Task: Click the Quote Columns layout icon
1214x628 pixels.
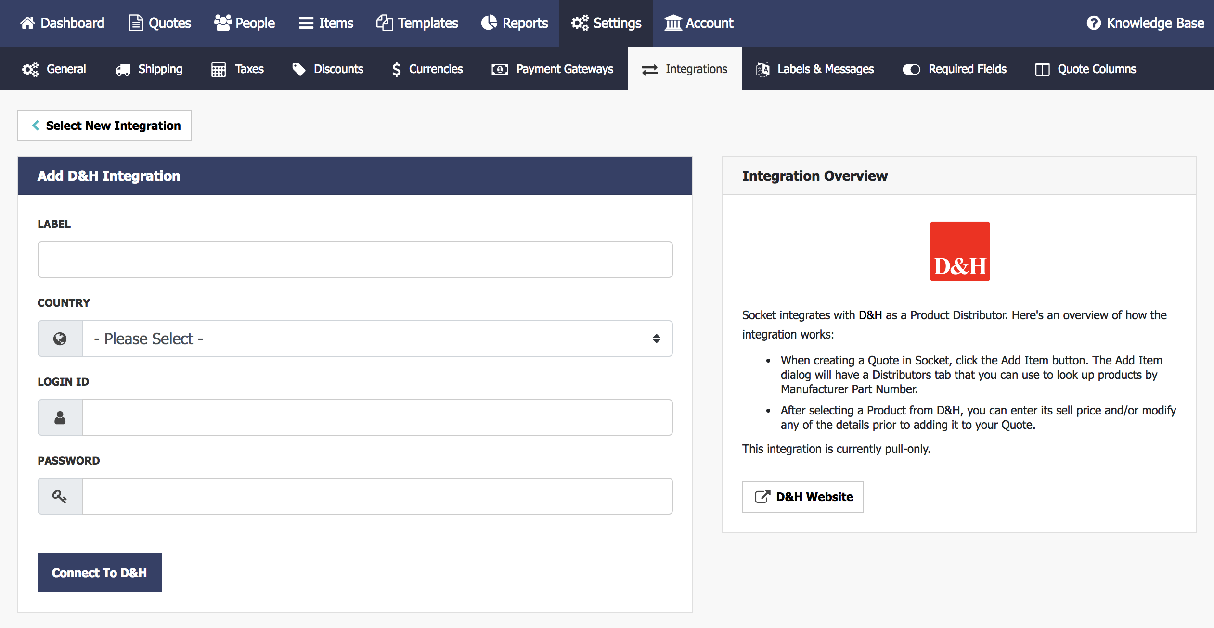Action: point(1042,69)
